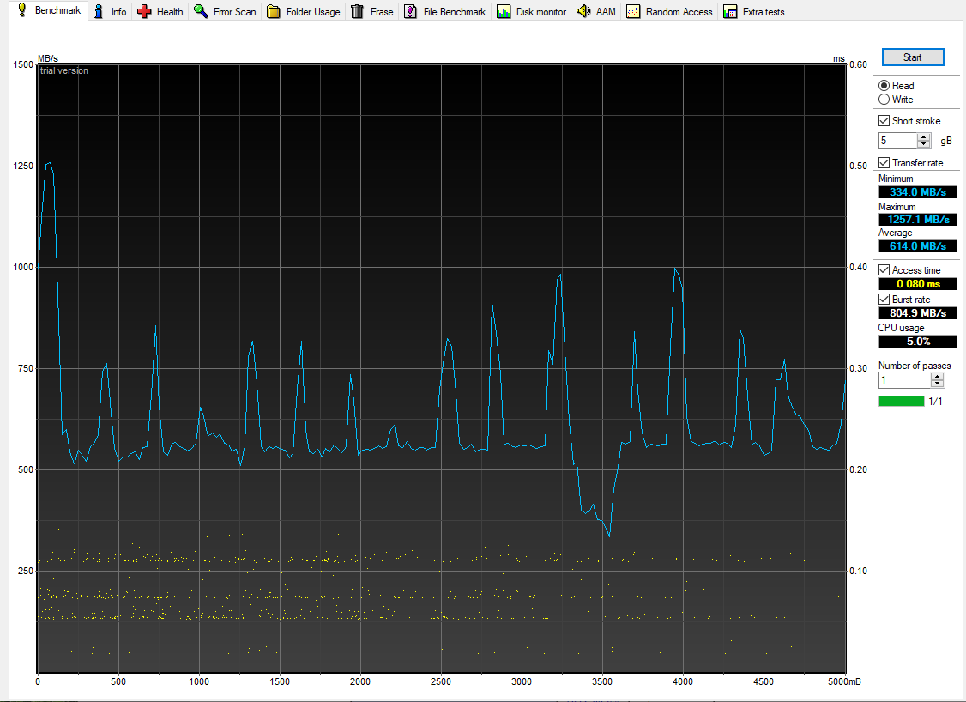
Task: Increase number of passes with up arrow
Action: pyautogui.click(x=938, y=377)
